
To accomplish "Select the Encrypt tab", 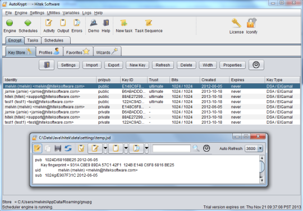I will point(15,40).
